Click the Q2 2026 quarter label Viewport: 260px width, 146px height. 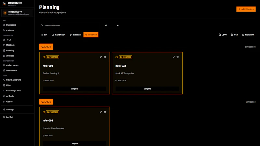[x=46, y=47]
